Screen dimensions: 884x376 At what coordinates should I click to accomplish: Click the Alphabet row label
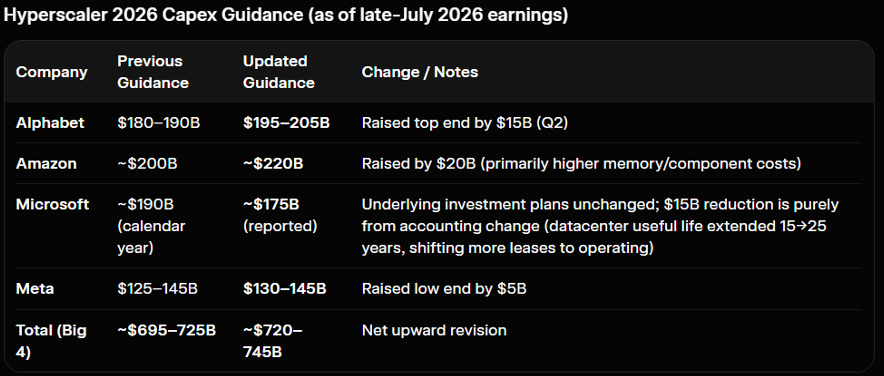(x=50, y=123)
